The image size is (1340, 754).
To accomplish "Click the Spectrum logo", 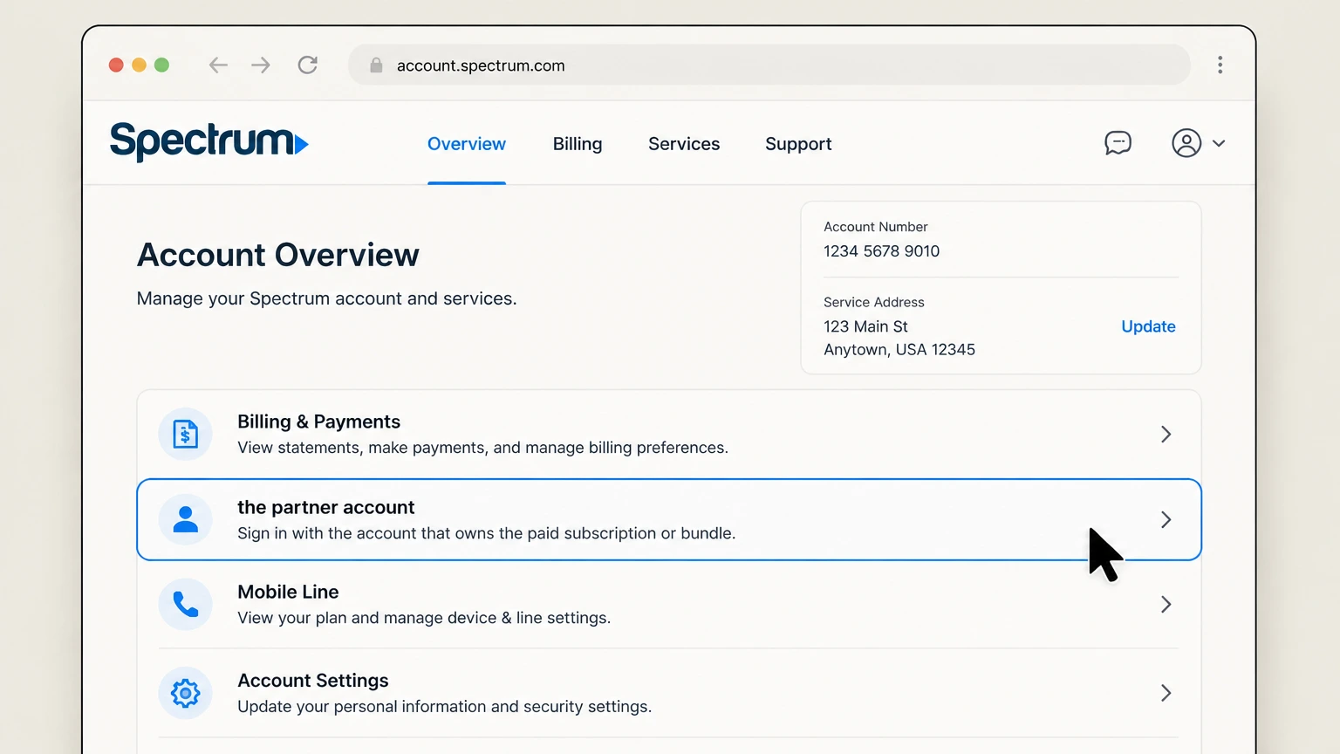I will pos(209,142).
